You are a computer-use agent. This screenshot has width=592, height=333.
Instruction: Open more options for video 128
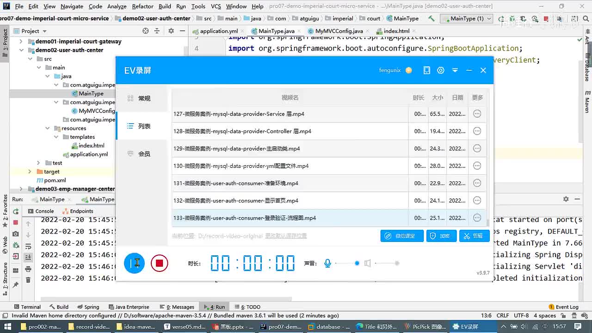[477, 131]
